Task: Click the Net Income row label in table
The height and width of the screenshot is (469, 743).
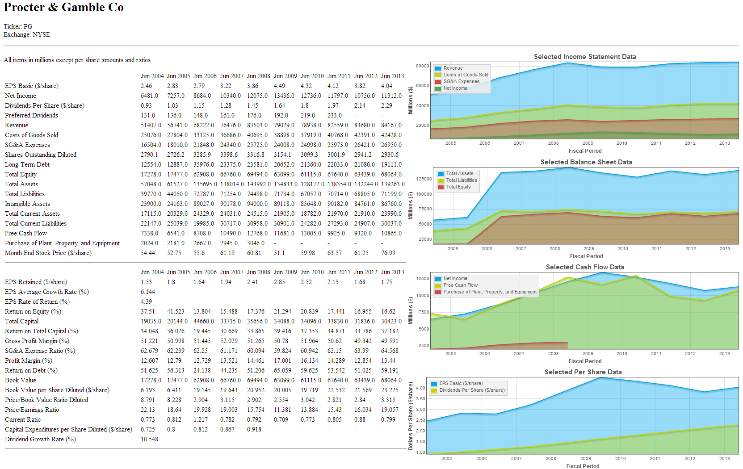Action: 21,96
